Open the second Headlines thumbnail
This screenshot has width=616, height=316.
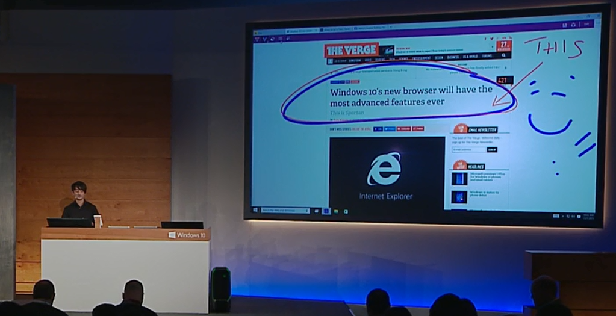tap(459, 197)
